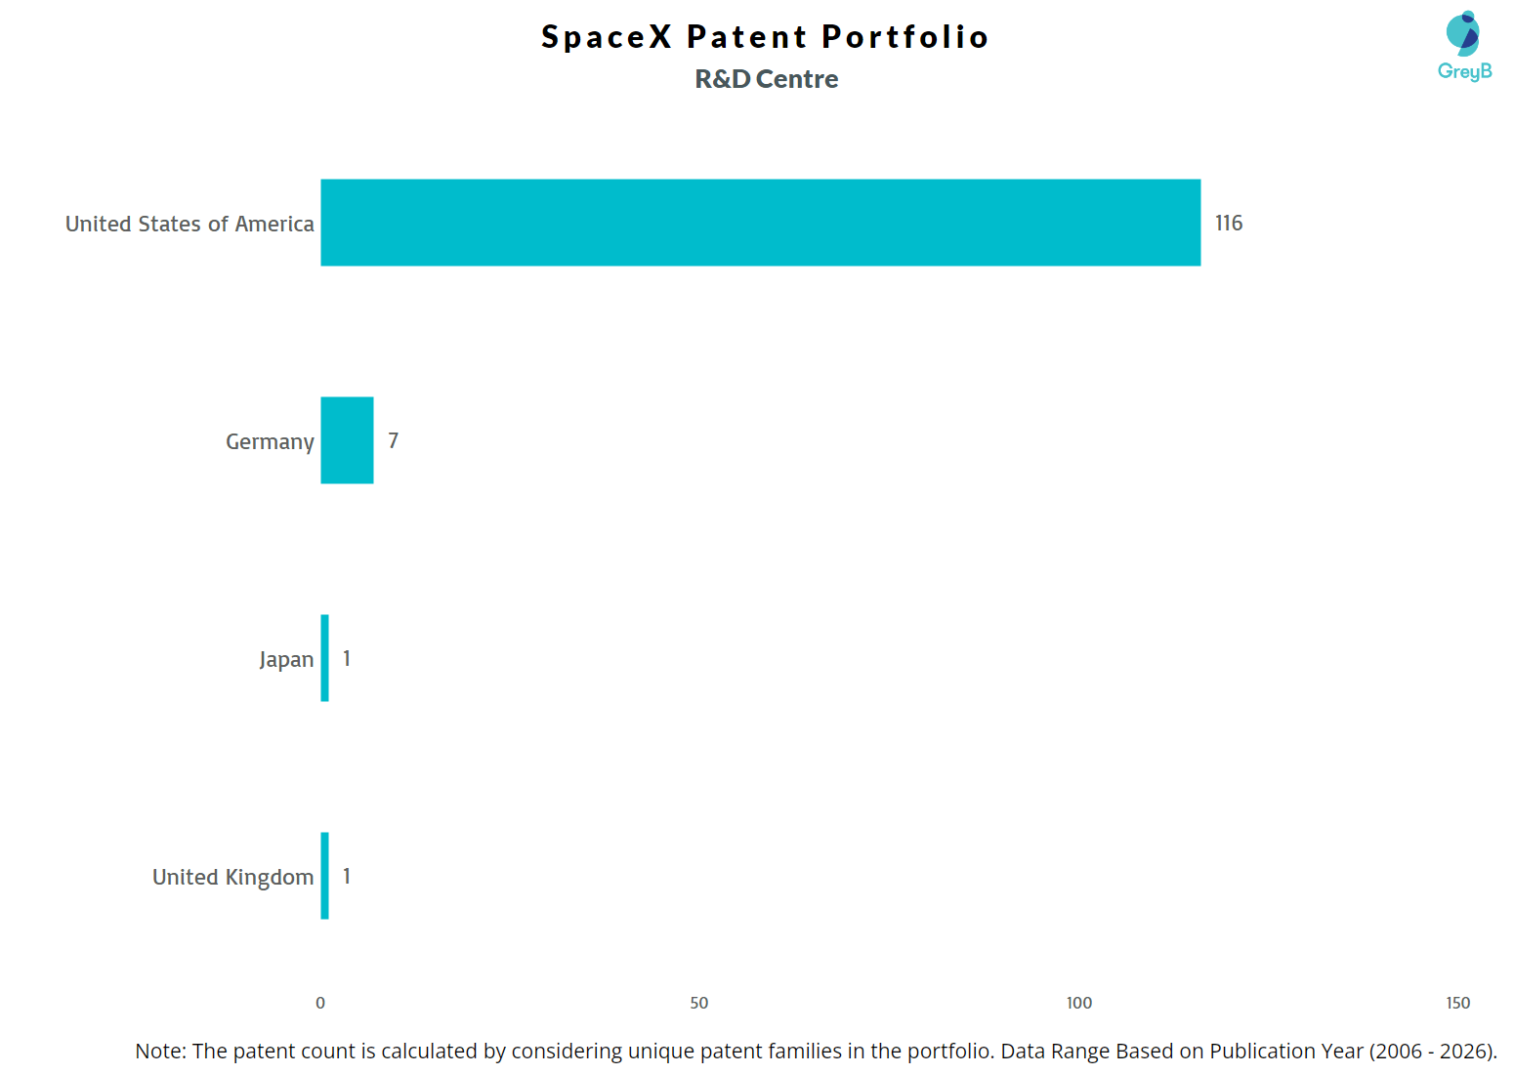Screen dimensions: 1514x1074
Task: Click the 116 value label
Action: pyautogui.click(x=1228, y=223)
